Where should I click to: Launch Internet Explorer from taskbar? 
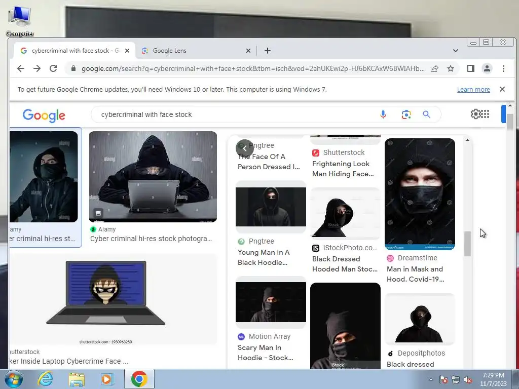(x=45, y=379)
